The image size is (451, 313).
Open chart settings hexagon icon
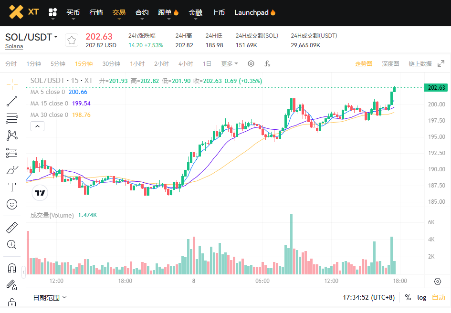tap(251, 63)
